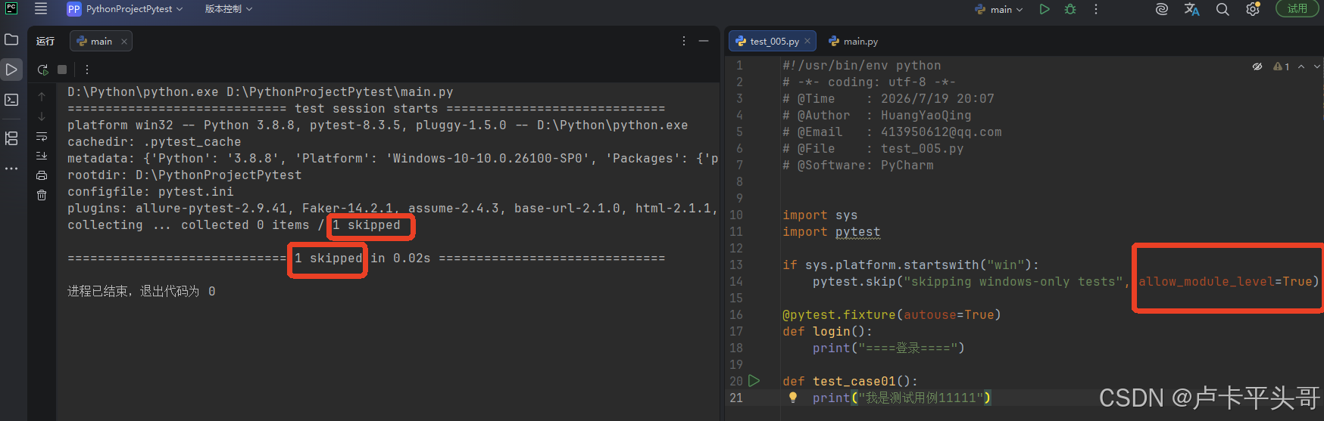Open Run panel options three-dot menu
Screen dimensions: 1324x421
pos(684,41)
